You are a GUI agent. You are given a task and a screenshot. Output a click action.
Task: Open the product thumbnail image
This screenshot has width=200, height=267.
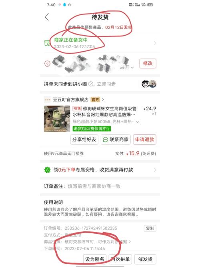pyautogui.click(x=57, y=119)
